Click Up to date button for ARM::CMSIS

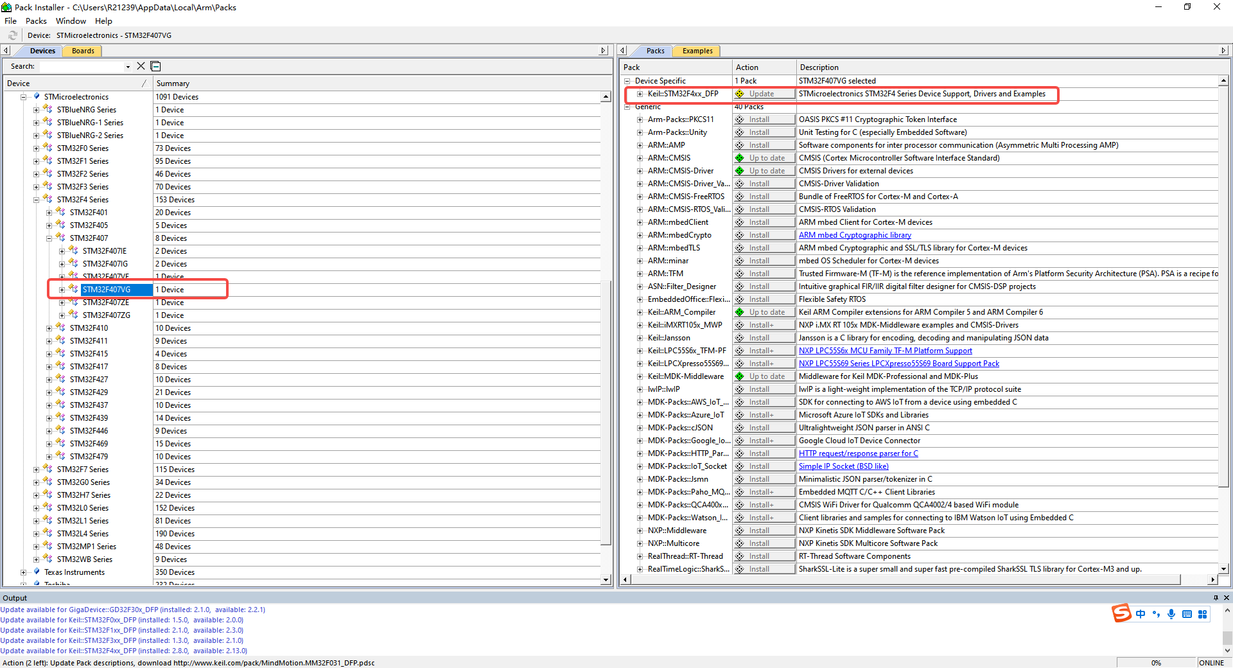click(764, 158)
